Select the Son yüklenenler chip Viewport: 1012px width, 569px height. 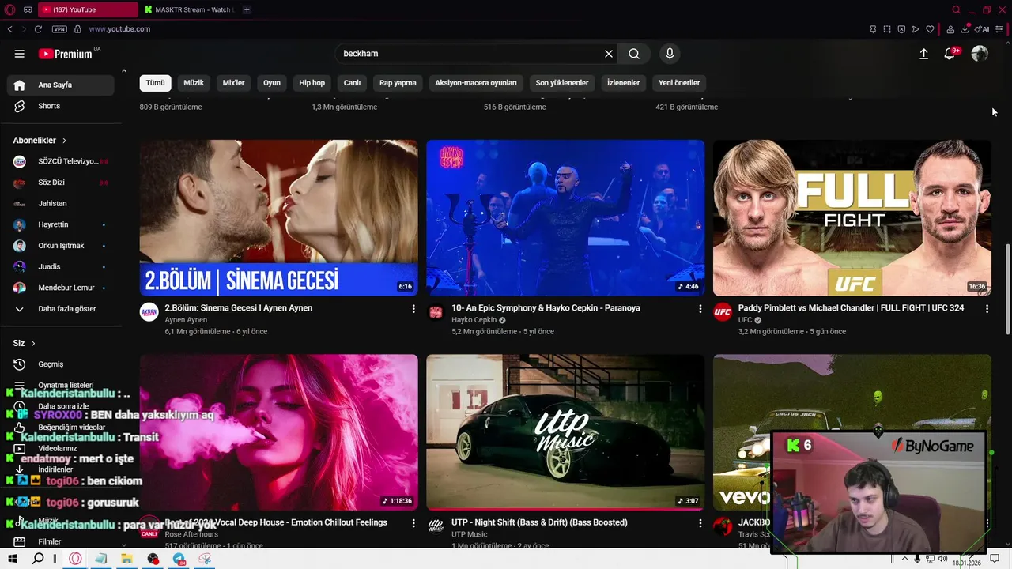(562, 82)
